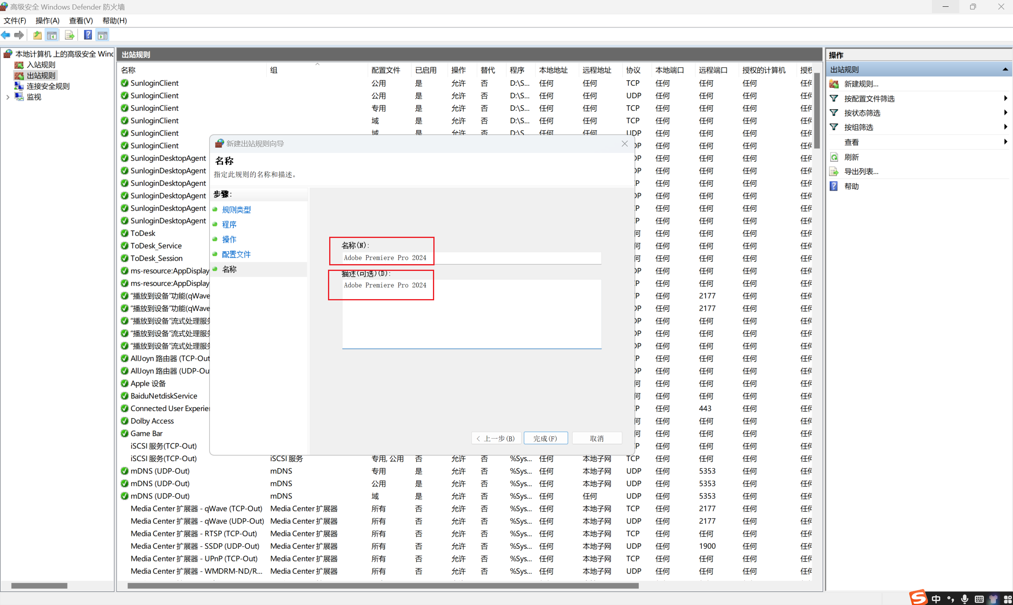Viewport: 1013px width, 605px height.
Task: Select 入站规则 in the left tree
Action: (41, 65)
